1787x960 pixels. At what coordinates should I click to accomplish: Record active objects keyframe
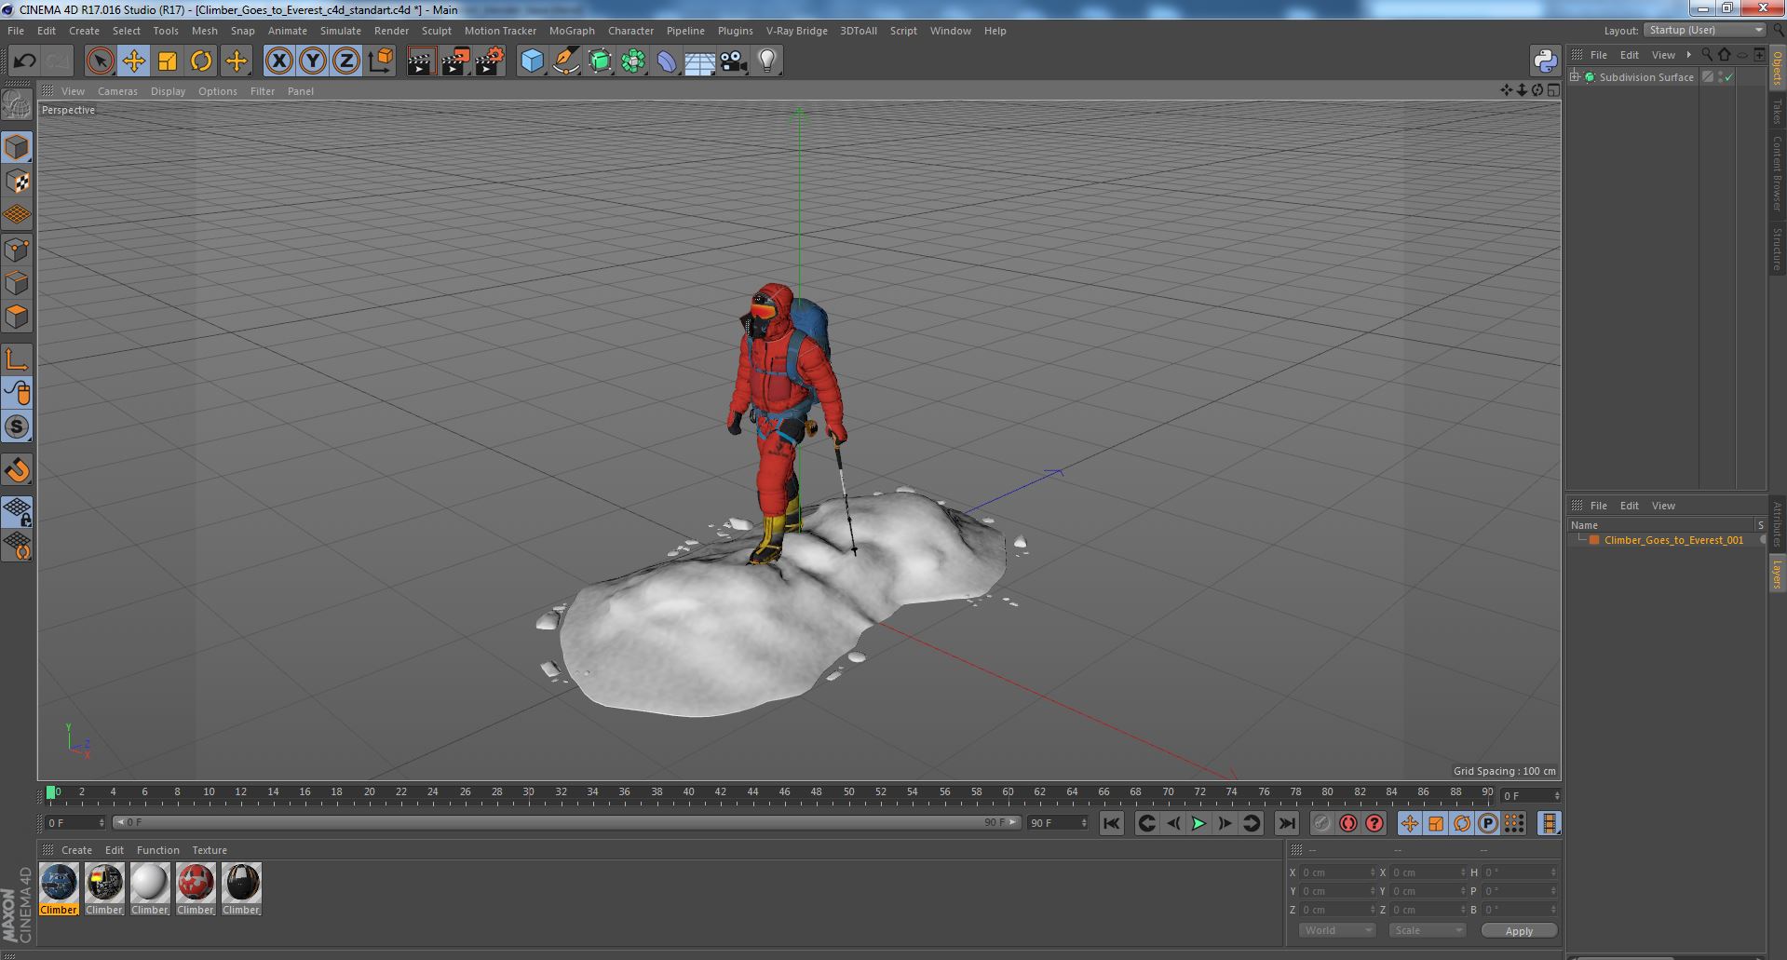(1322, 823)
